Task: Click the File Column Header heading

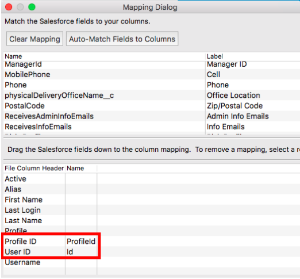Action: [x=34, y=168]
